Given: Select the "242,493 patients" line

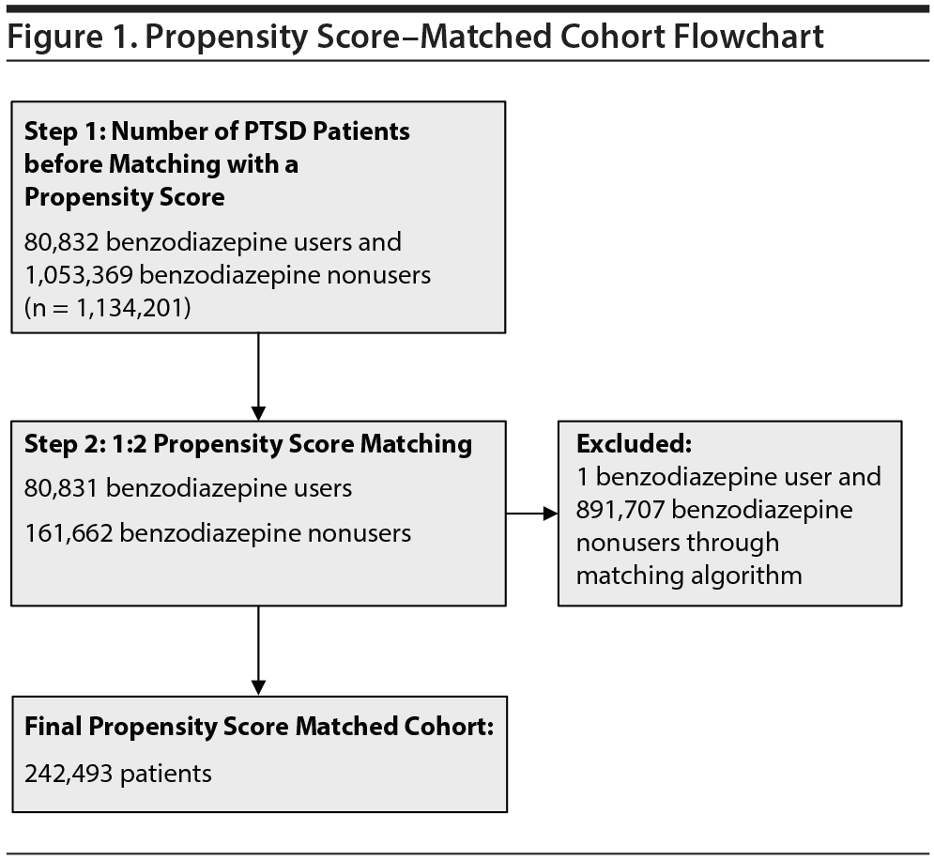Looking at the screenshot, I should tap(118, 773).
